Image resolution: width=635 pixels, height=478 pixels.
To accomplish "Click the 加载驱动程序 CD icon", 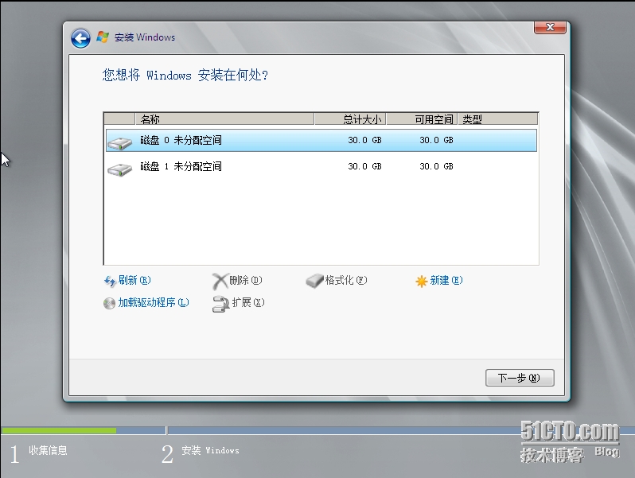I will click(x=109, y=303).
